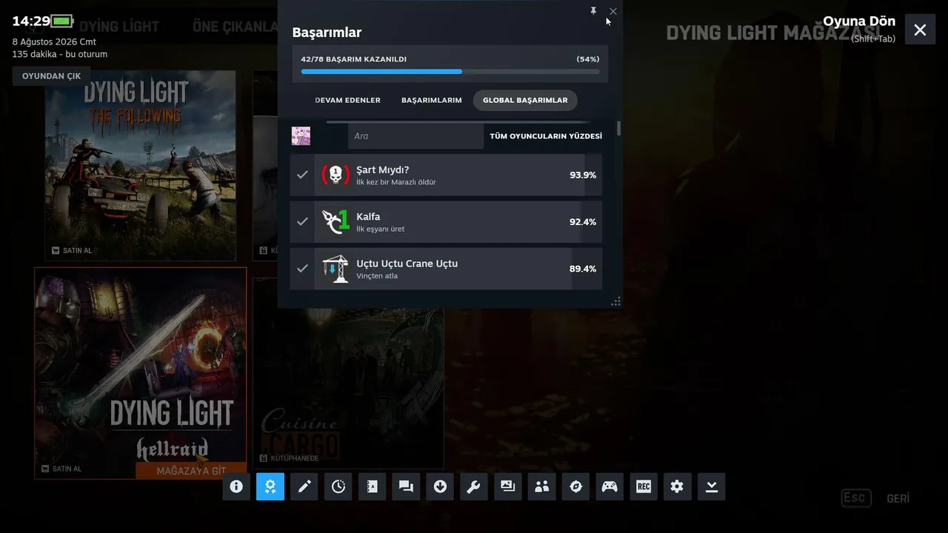Click the Kalfa achievement icon
The image size is (948, 533).
(x=335, y=221)
